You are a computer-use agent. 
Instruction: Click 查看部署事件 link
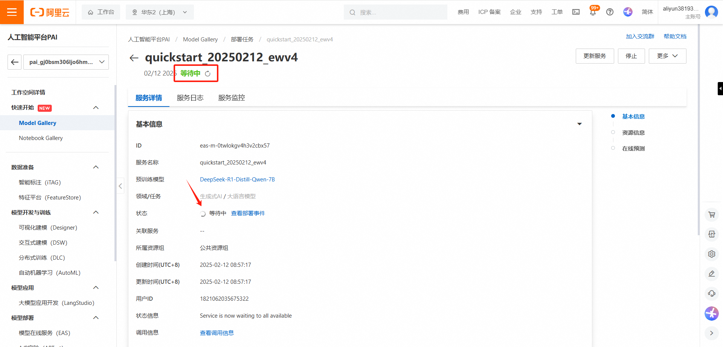point(248,213)
